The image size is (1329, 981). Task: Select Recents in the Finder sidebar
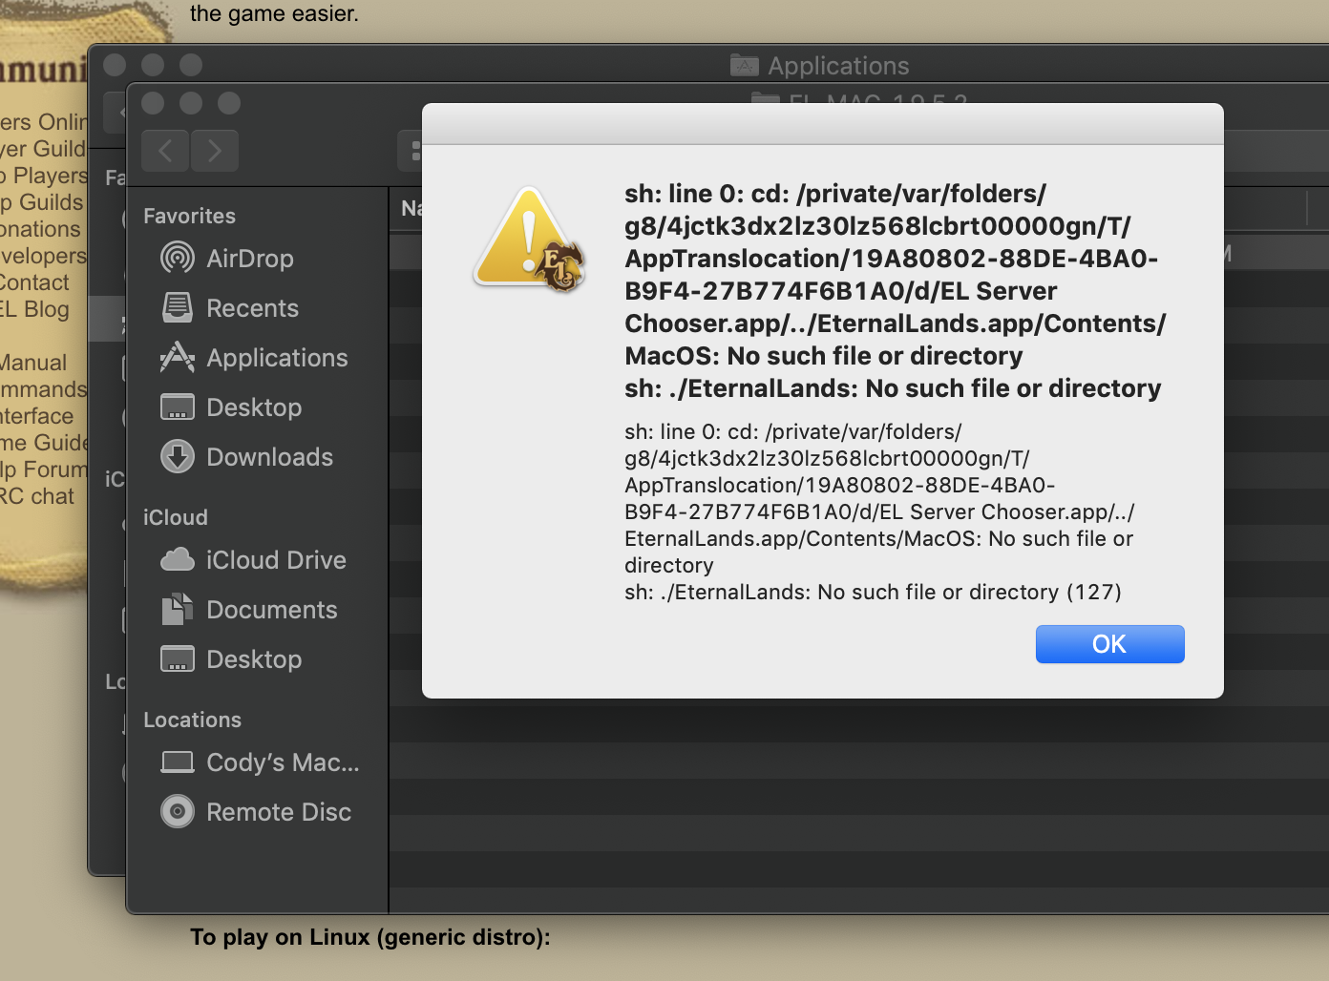click(229, 308)
